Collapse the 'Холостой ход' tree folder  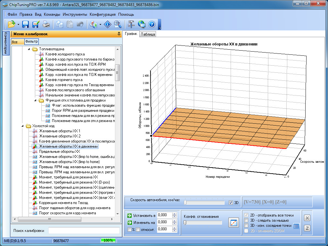pyautogui.click(x=23, y=126)
